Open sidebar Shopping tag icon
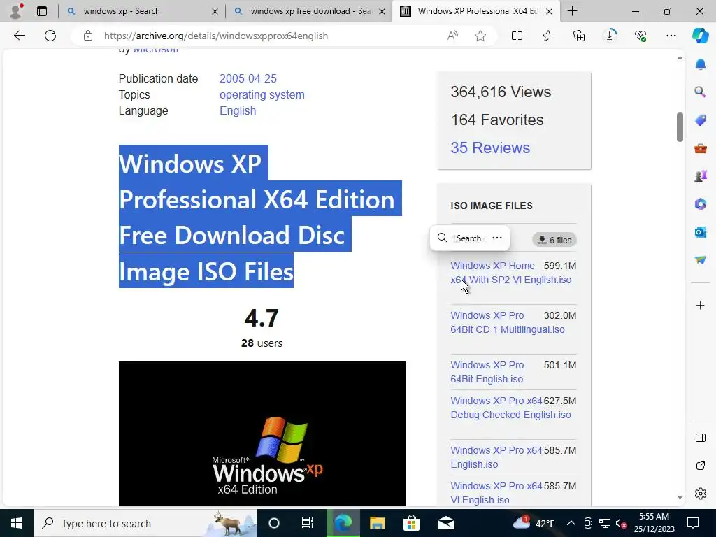The image size is (716, 537). (701, 120)
